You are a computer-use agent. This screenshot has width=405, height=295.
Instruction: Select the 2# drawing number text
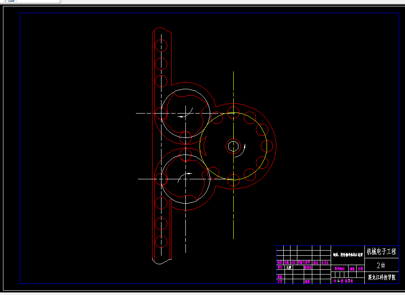(381, 265)
